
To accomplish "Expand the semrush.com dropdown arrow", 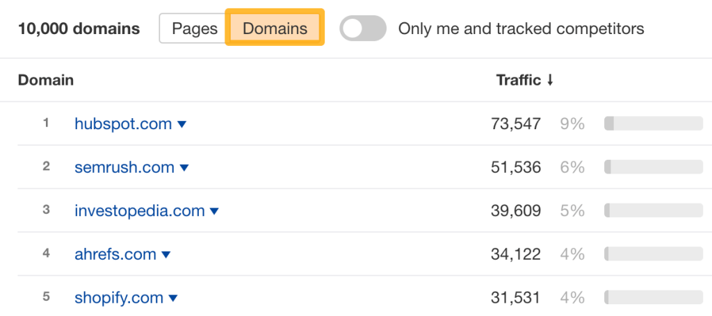I will [x=184, y=168].
